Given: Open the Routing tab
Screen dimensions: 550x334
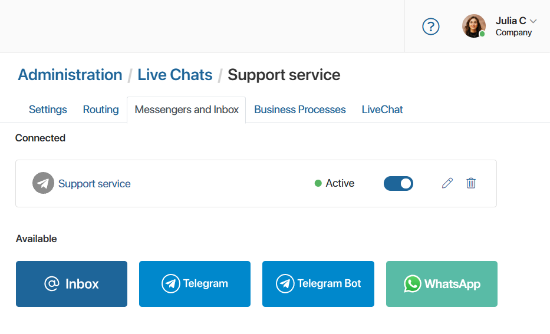Looking at the screenshot, I should click(x=101, y=110).
